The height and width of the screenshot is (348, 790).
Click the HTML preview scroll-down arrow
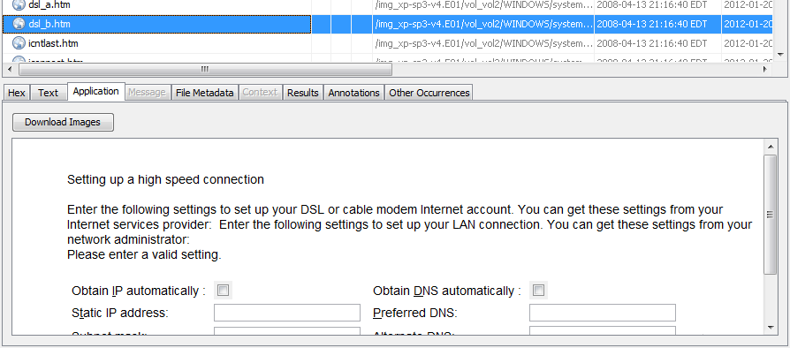point(771,328)
